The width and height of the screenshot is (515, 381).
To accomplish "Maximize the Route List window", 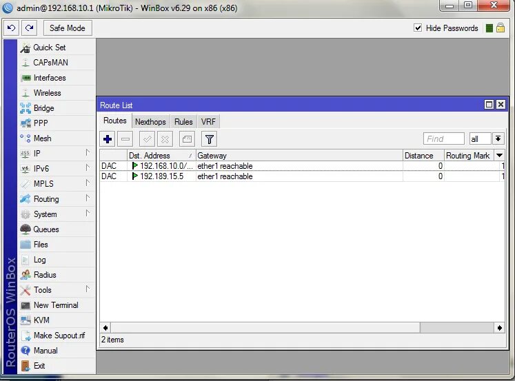I will [x=489, y=105].
